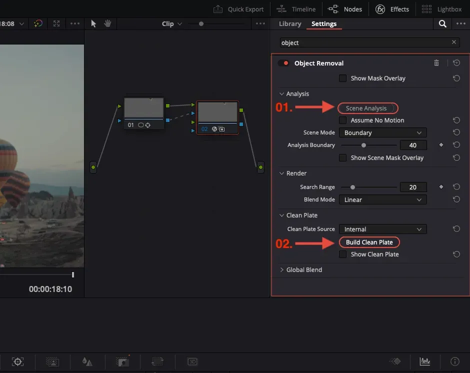Reset the Scene Mode setting

pos(456,132)
